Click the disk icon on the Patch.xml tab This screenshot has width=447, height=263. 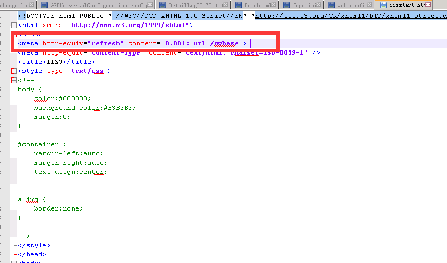[238, 5]
